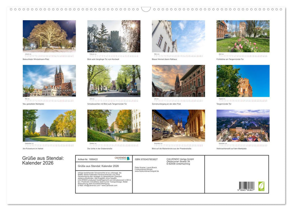This screenshot has height=211, width=292.
Task: Open the December Weihnachtsmarkt aerial view
Action: point(243,126)
